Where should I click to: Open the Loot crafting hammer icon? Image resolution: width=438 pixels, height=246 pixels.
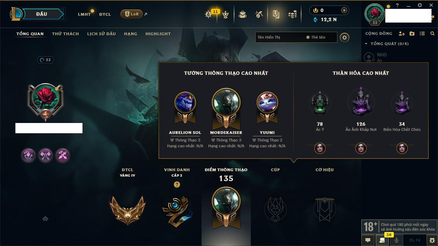point(259,14)
